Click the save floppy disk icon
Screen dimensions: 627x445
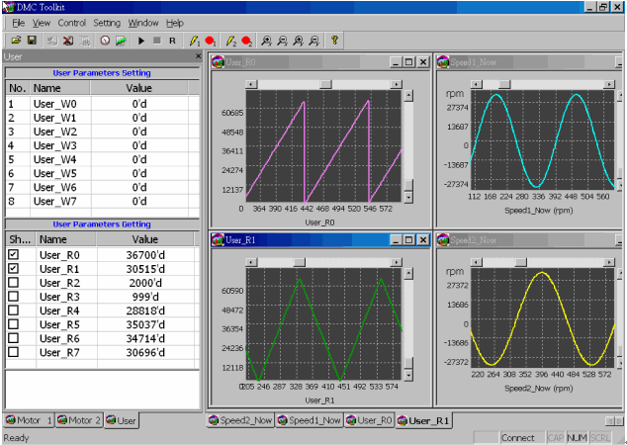(x=32, y=41)
